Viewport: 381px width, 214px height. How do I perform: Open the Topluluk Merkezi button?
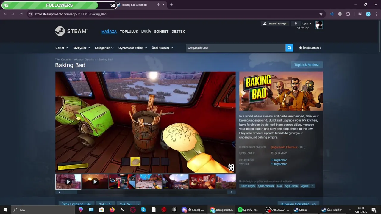tap(307, 65)
